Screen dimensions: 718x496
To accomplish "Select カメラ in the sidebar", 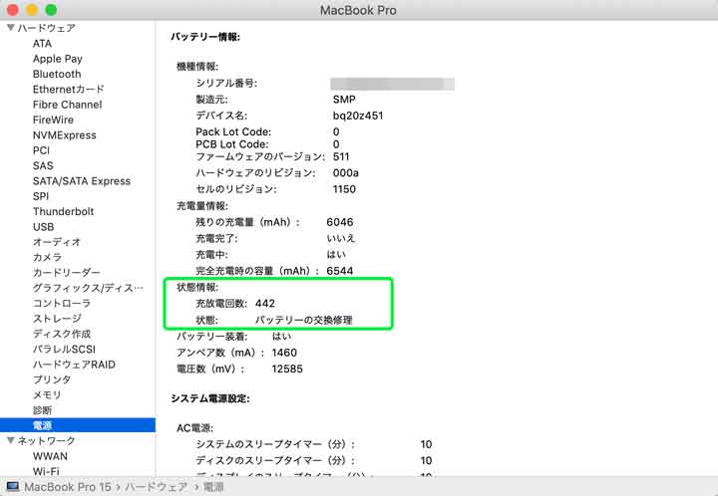I will pyautogui.click(x=47, y=257).
